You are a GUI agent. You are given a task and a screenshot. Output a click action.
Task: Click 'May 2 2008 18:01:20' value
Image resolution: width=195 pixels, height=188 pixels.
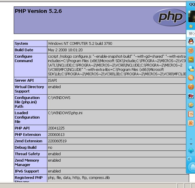click(x=65, y=50)
